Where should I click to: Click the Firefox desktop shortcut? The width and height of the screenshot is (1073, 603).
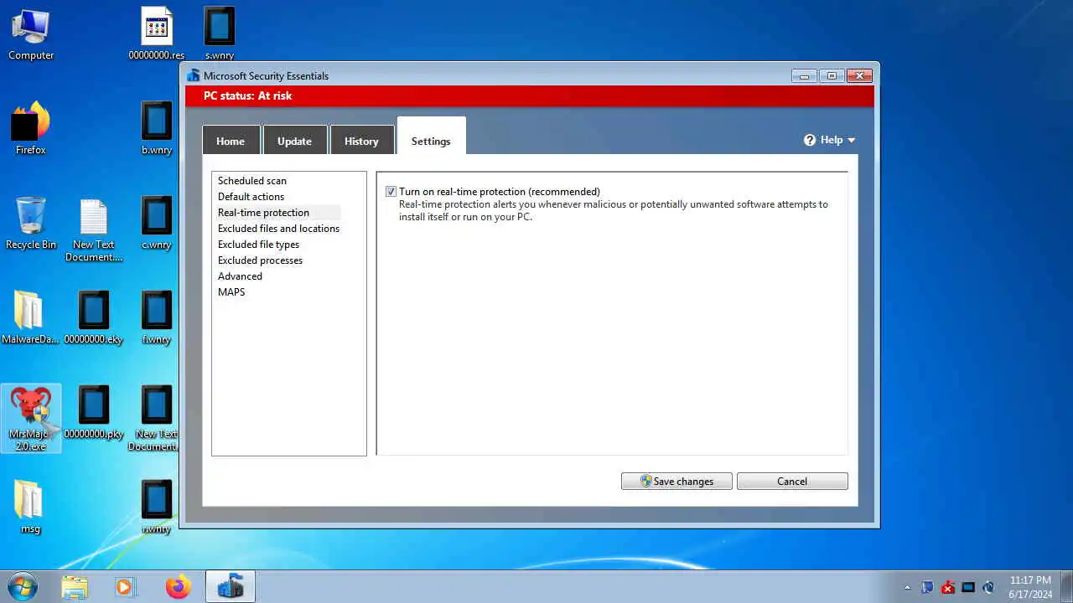(31, 129)
